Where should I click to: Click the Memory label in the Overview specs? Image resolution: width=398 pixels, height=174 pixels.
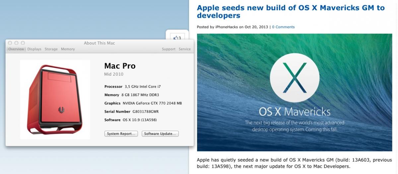112,95
